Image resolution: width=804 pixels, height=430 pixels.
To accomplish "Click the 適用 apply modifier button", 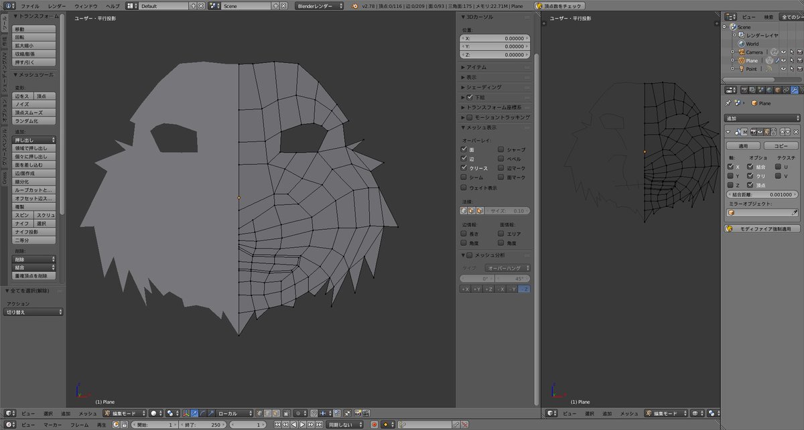I will (744, 145).
